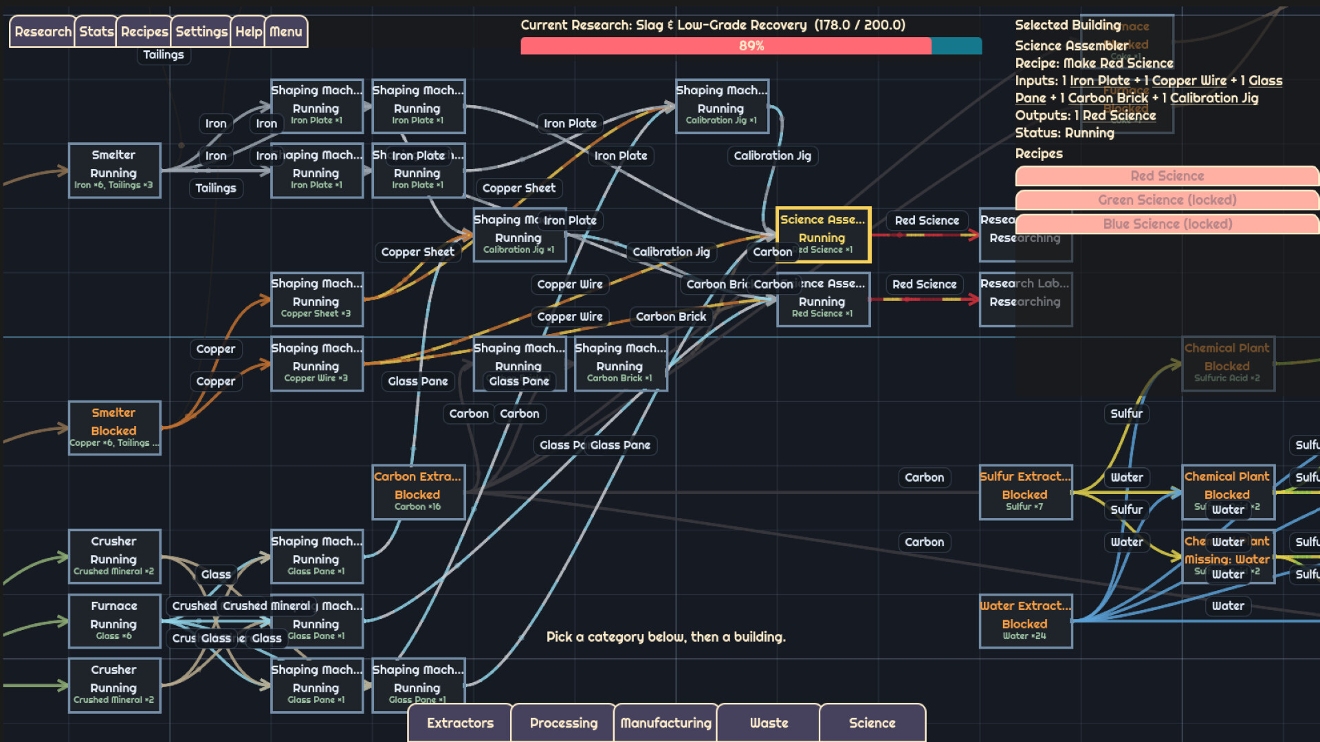Viewport: 1320px width, 742px height.
Task: Choose the locked Green Science recipe
Action: [1167, 200]
